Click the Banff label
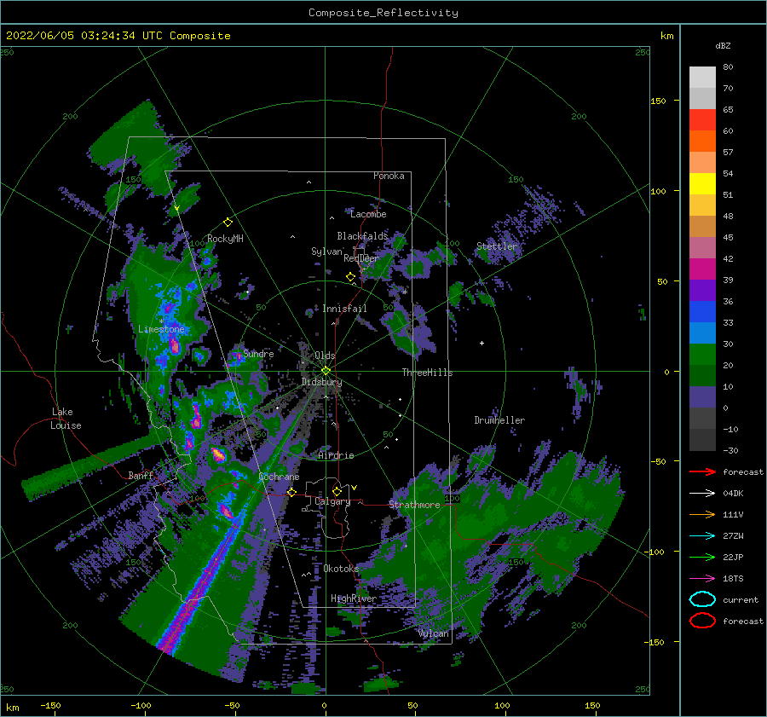The height and width of the screenshot is (717, 767). (141, 475)
